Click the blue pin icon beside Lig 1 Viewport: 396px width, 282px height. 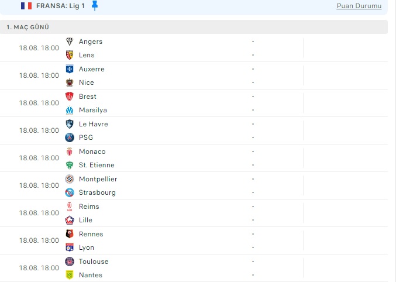pyautogui.click(x=95, y=6)
